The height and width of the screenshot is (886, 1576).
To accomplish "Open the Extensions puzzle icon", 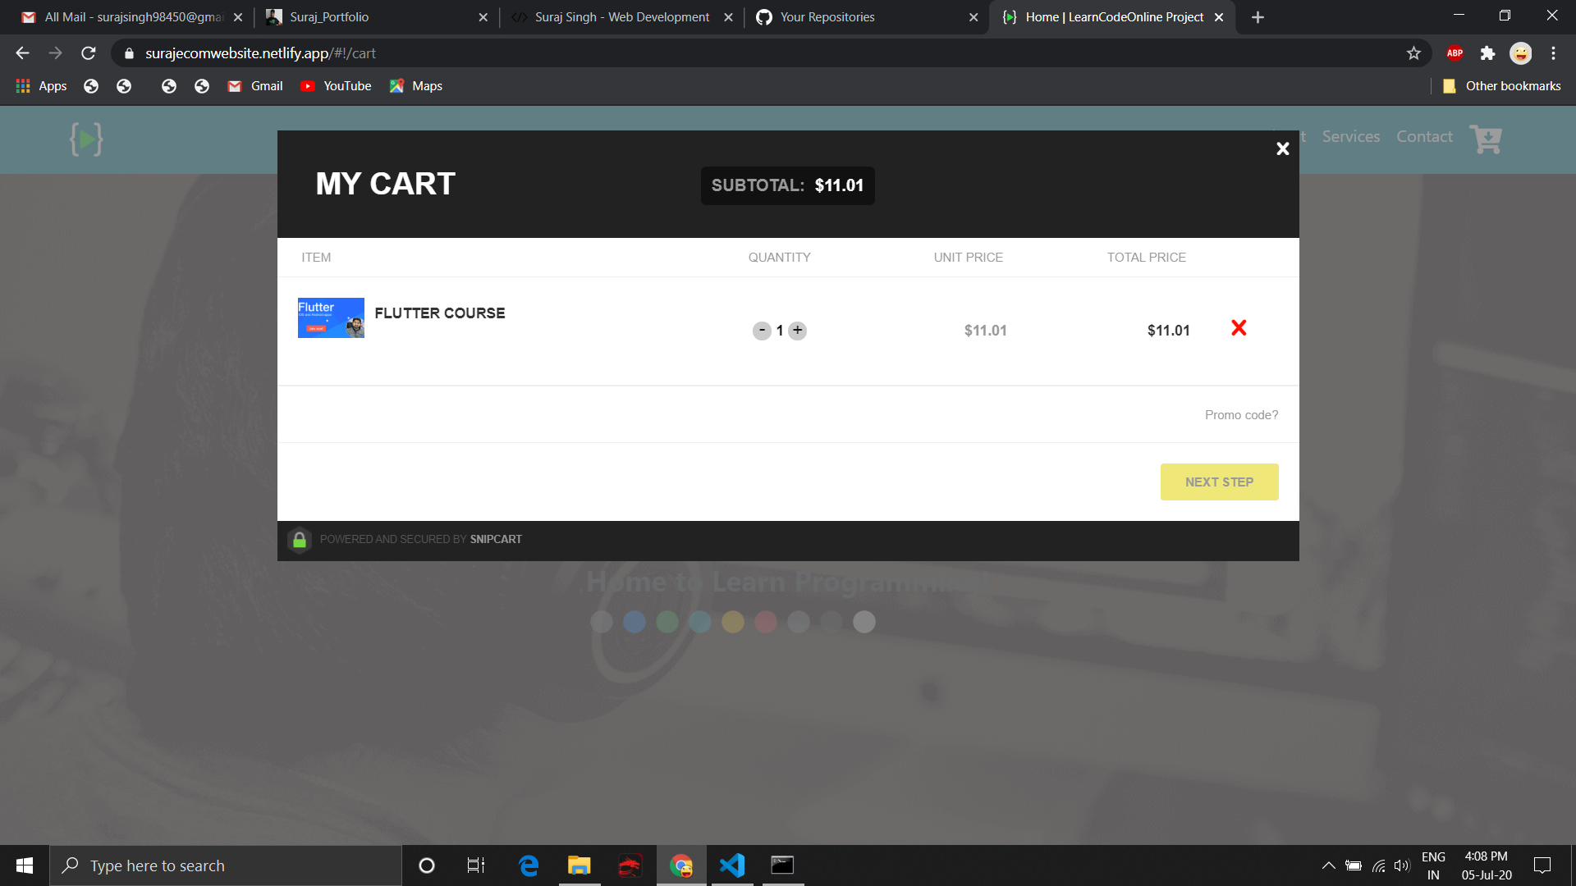I will tap(1487, 53).
